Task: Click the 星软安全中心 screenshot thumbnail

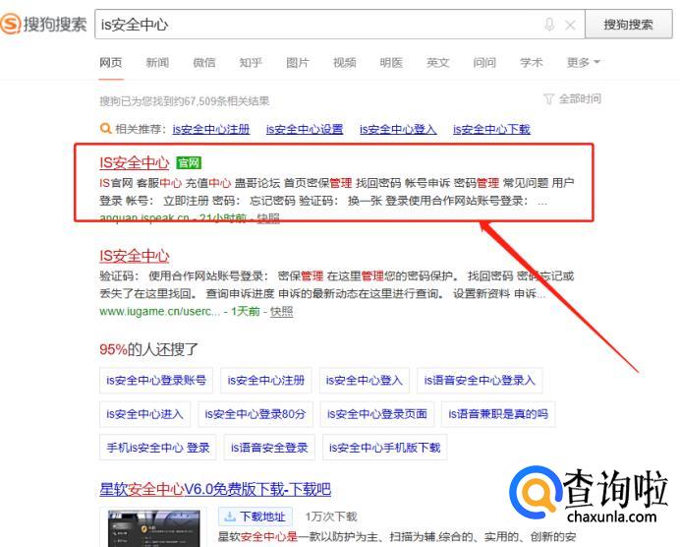Action: 153,528
